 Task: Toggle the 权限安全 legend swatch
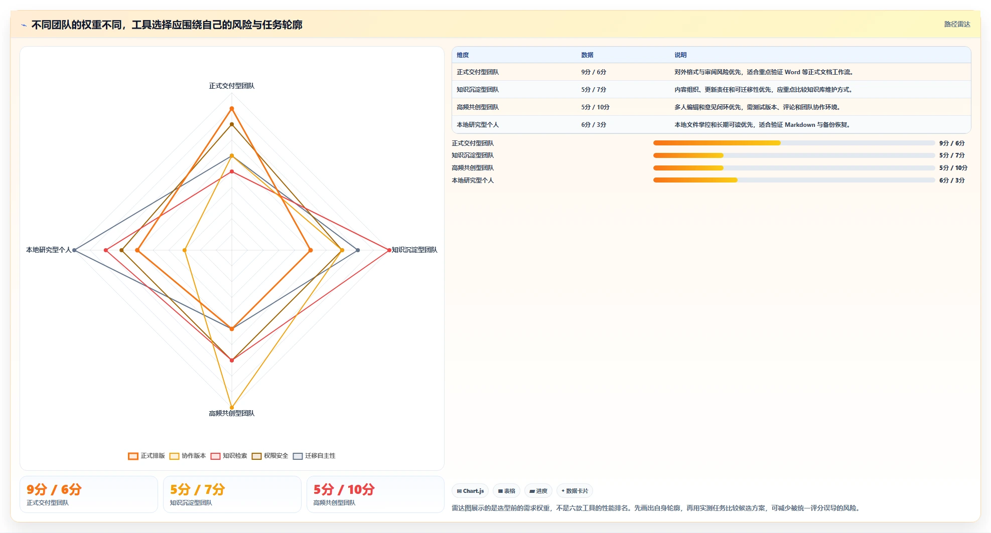click(256, 456)
